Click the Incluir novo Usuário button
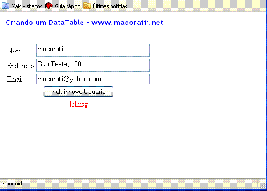The image size is (267, 191). (x=78, y=92)
